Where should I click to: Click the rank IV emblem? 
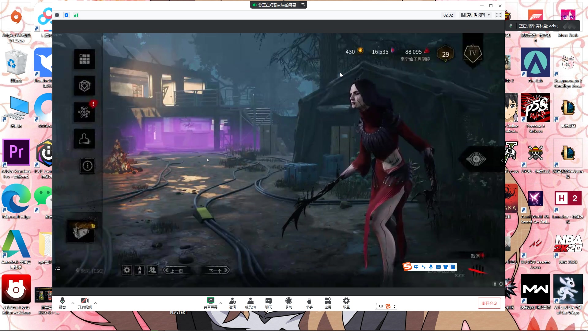coord(473,53)
